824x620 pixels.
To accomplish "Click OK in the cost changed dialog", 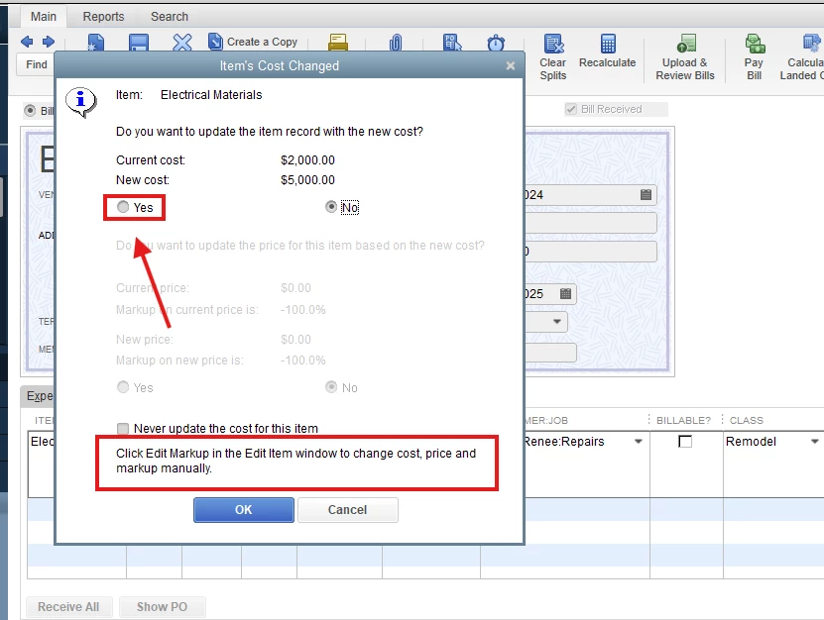I will [244, 510].
